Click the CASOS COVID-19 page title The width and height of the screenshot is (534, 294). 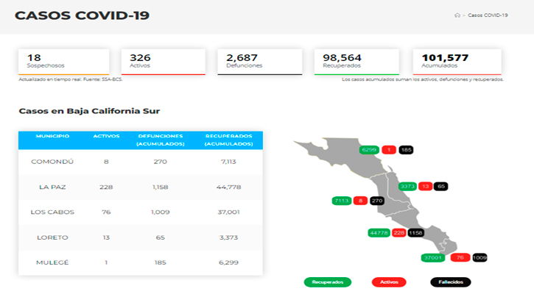pyautogui.click(x=82, y=15)
